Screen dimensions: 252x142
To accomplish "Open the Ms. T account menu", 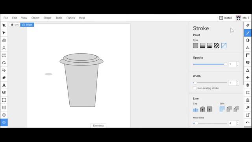I will (x=243, y=18).
